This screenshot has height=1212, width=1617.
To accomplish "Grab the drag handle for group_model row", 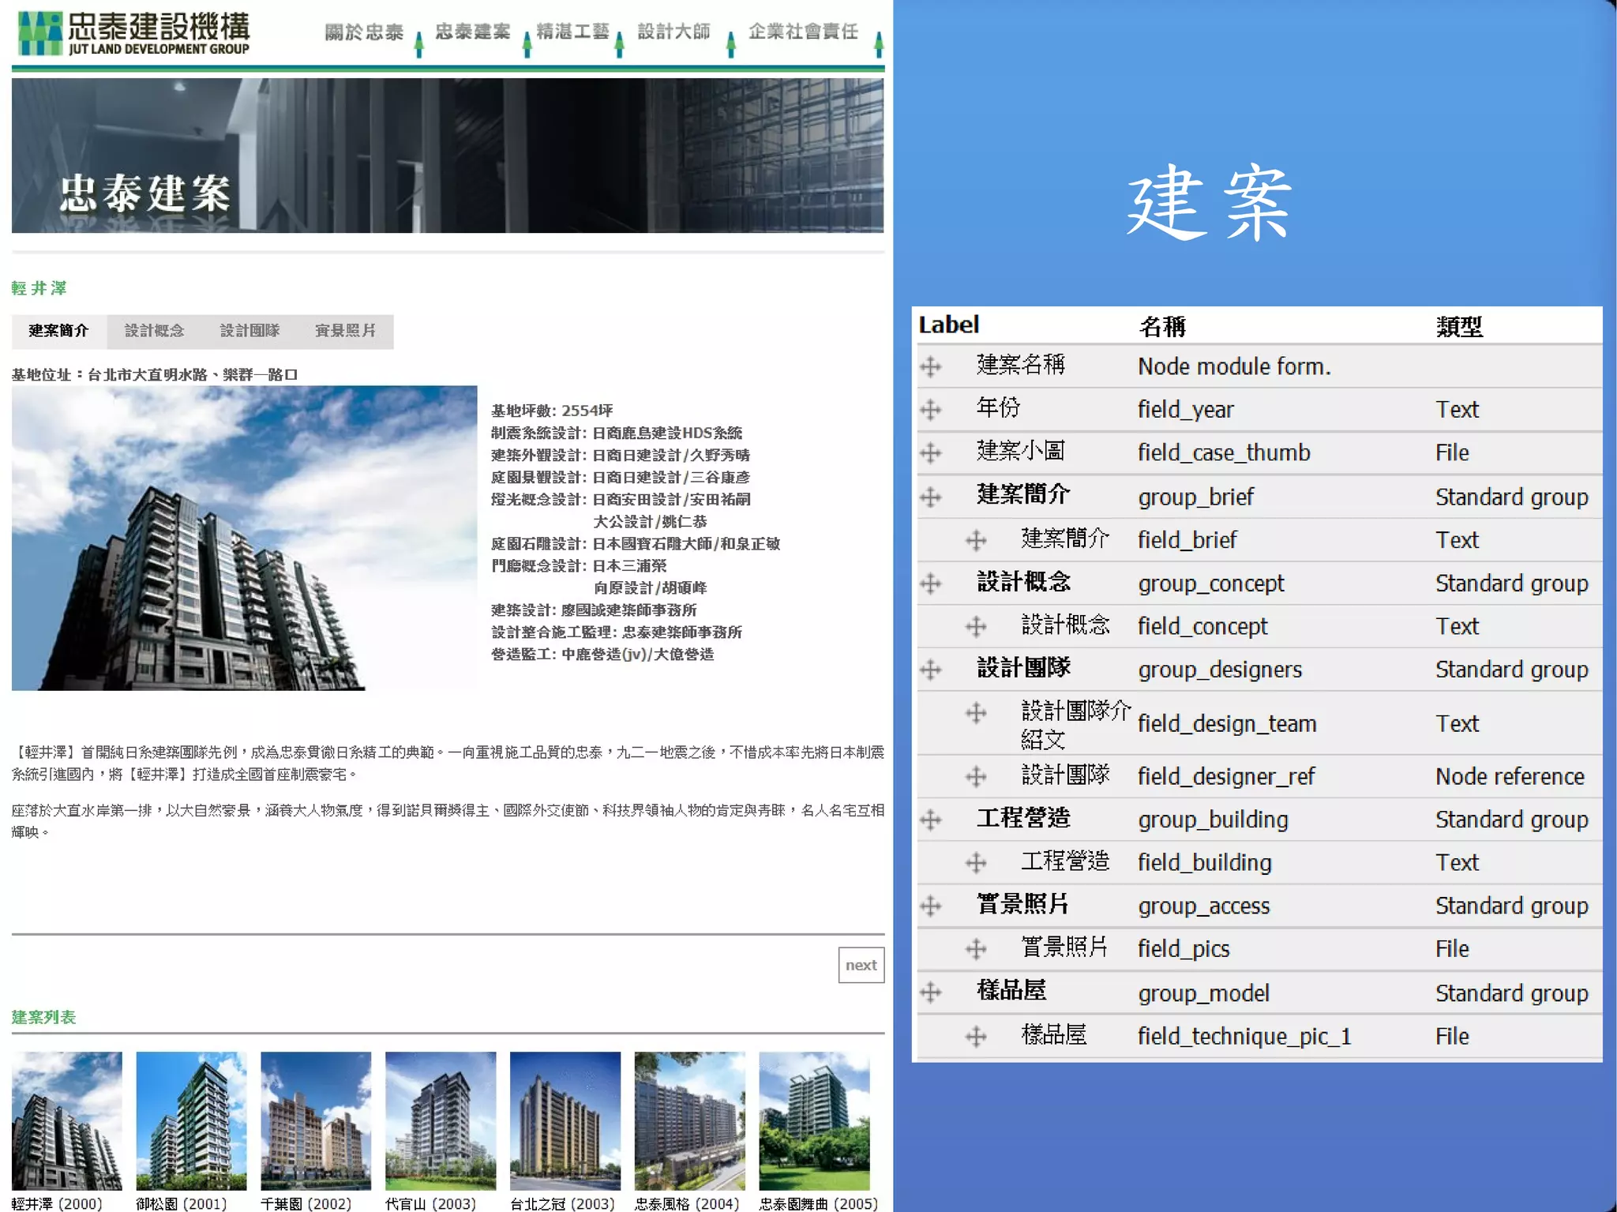I will tap(931, 992).
